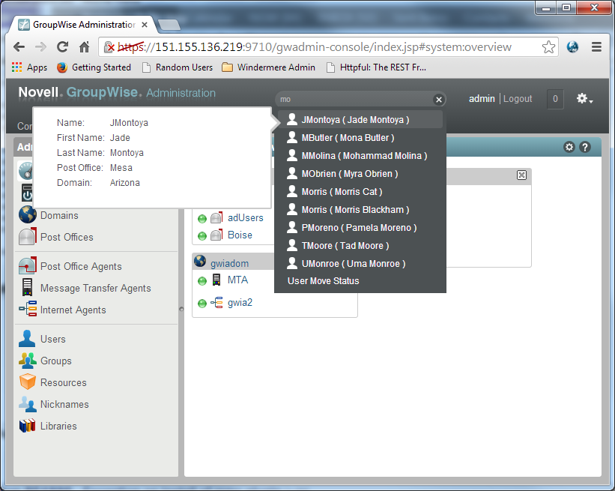Open the Boise post office link

240,235
